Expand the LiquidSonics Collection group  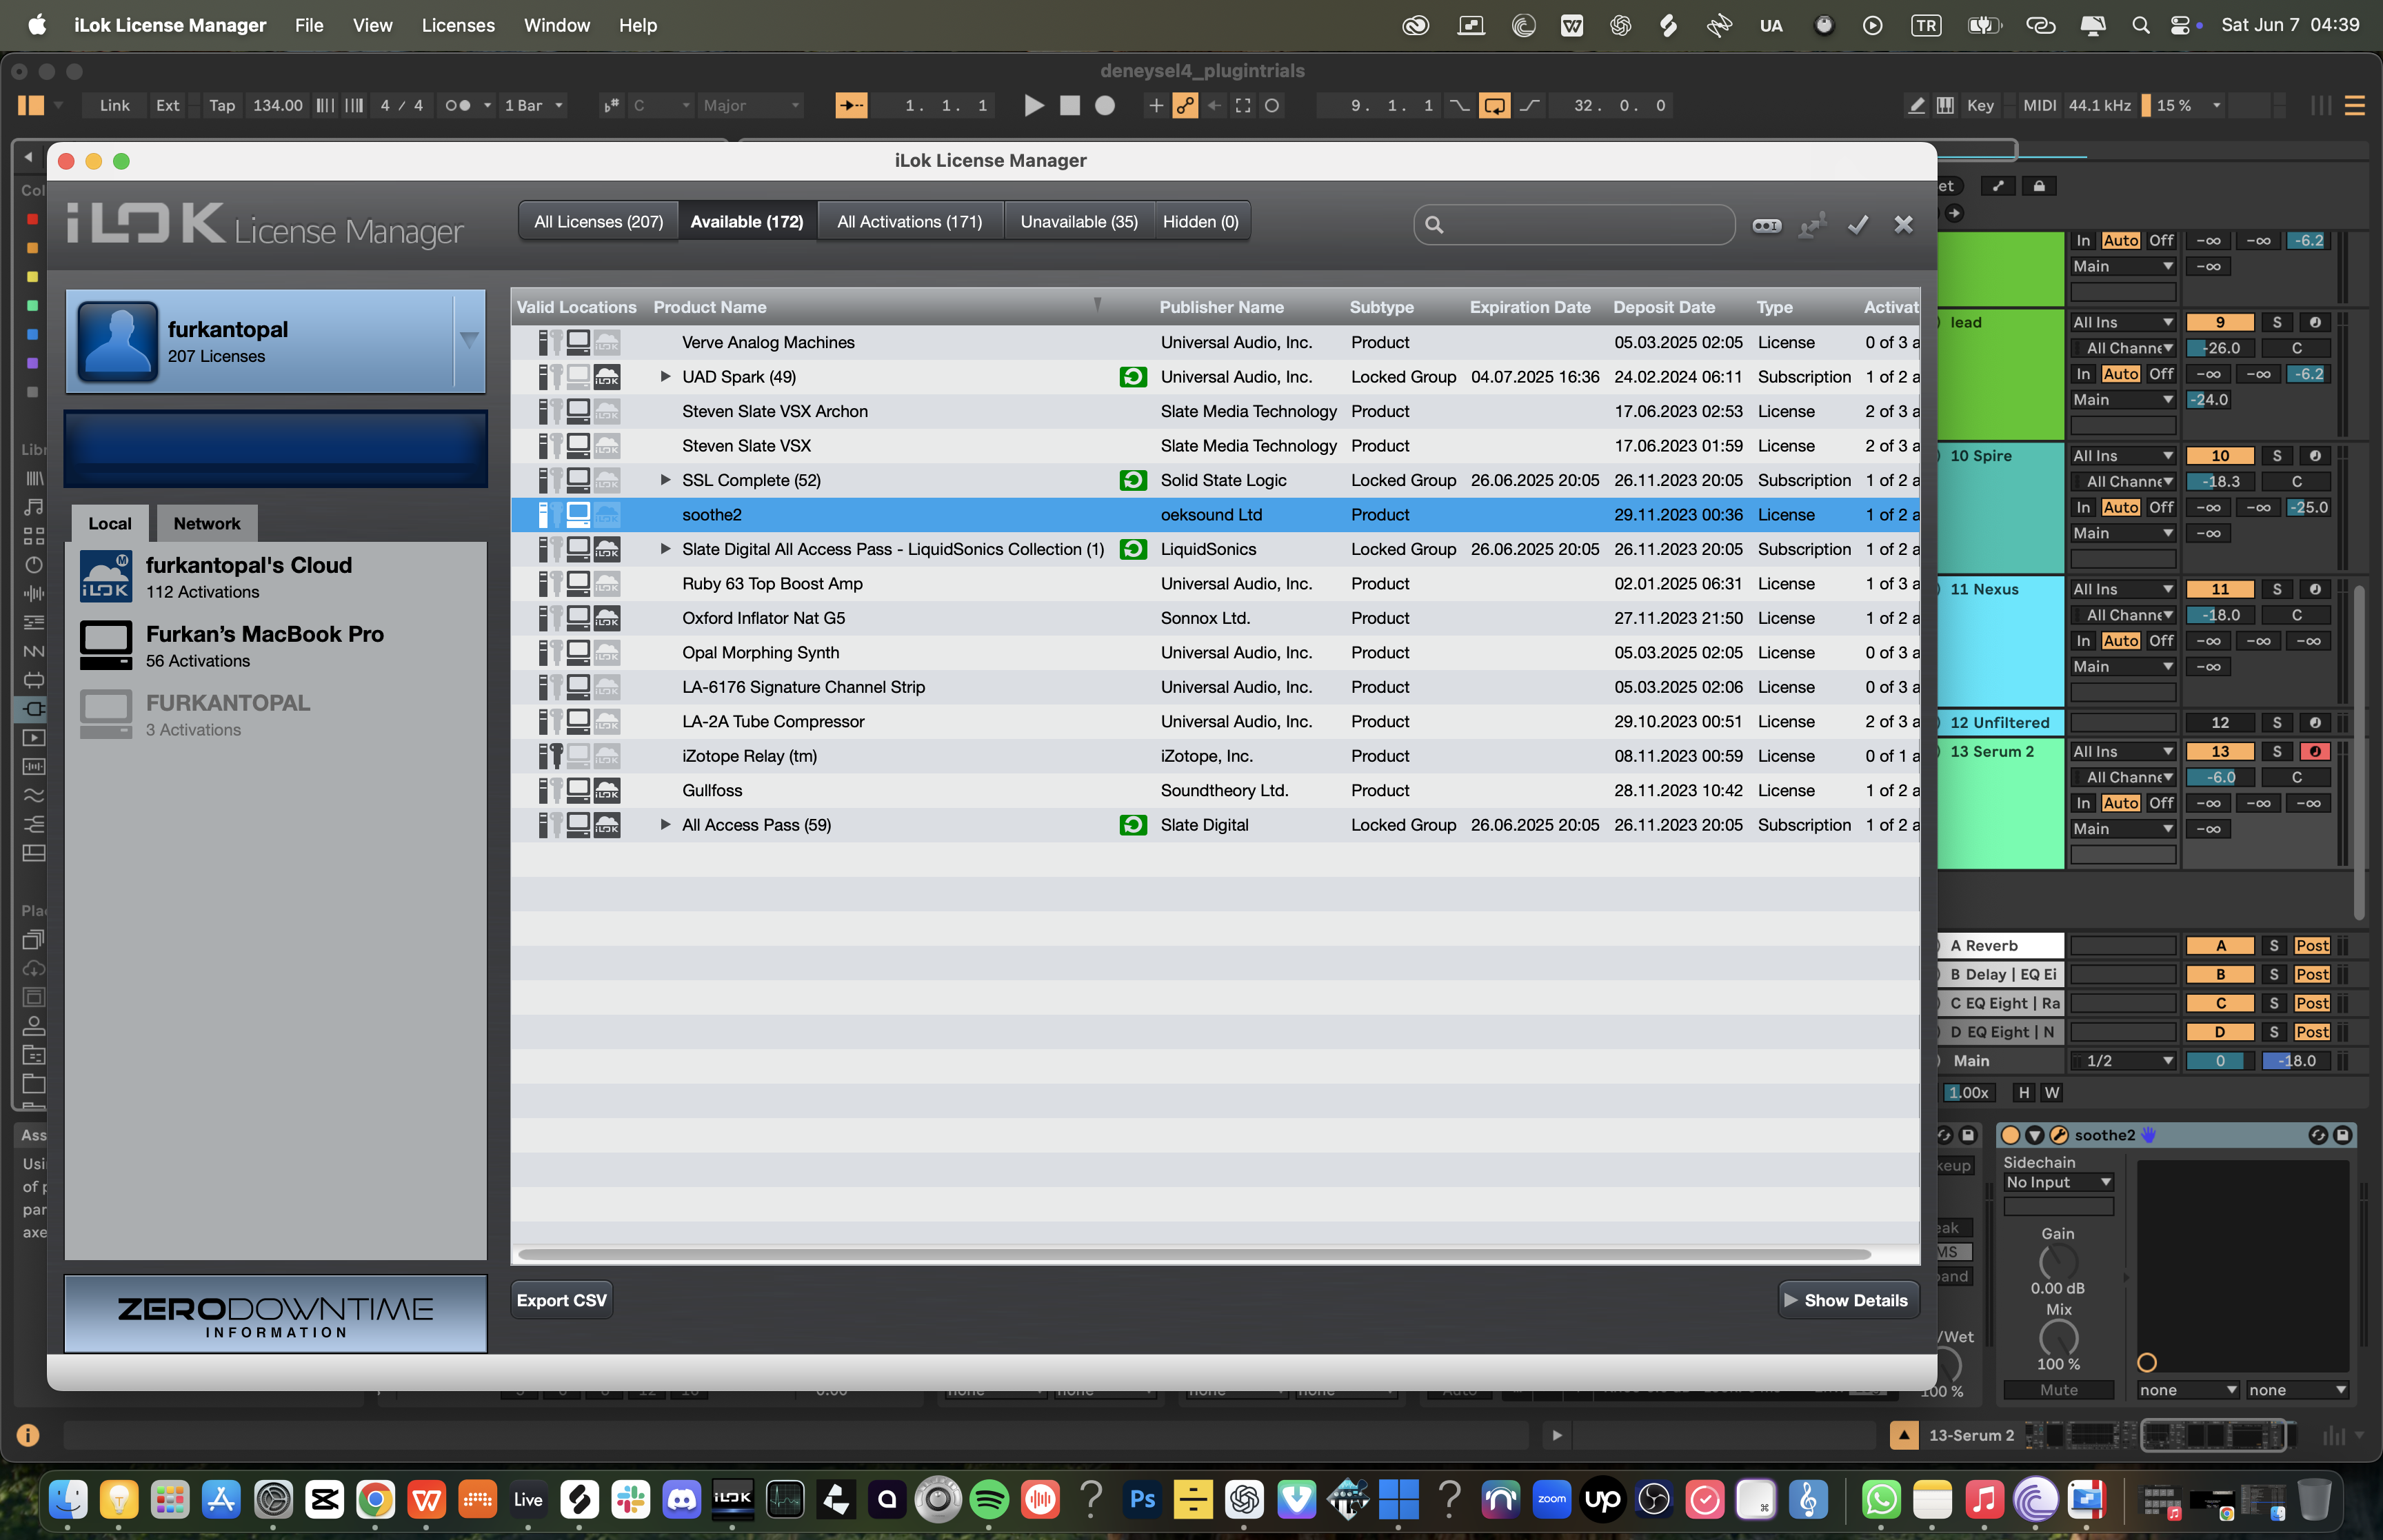(x=665, y=549)
